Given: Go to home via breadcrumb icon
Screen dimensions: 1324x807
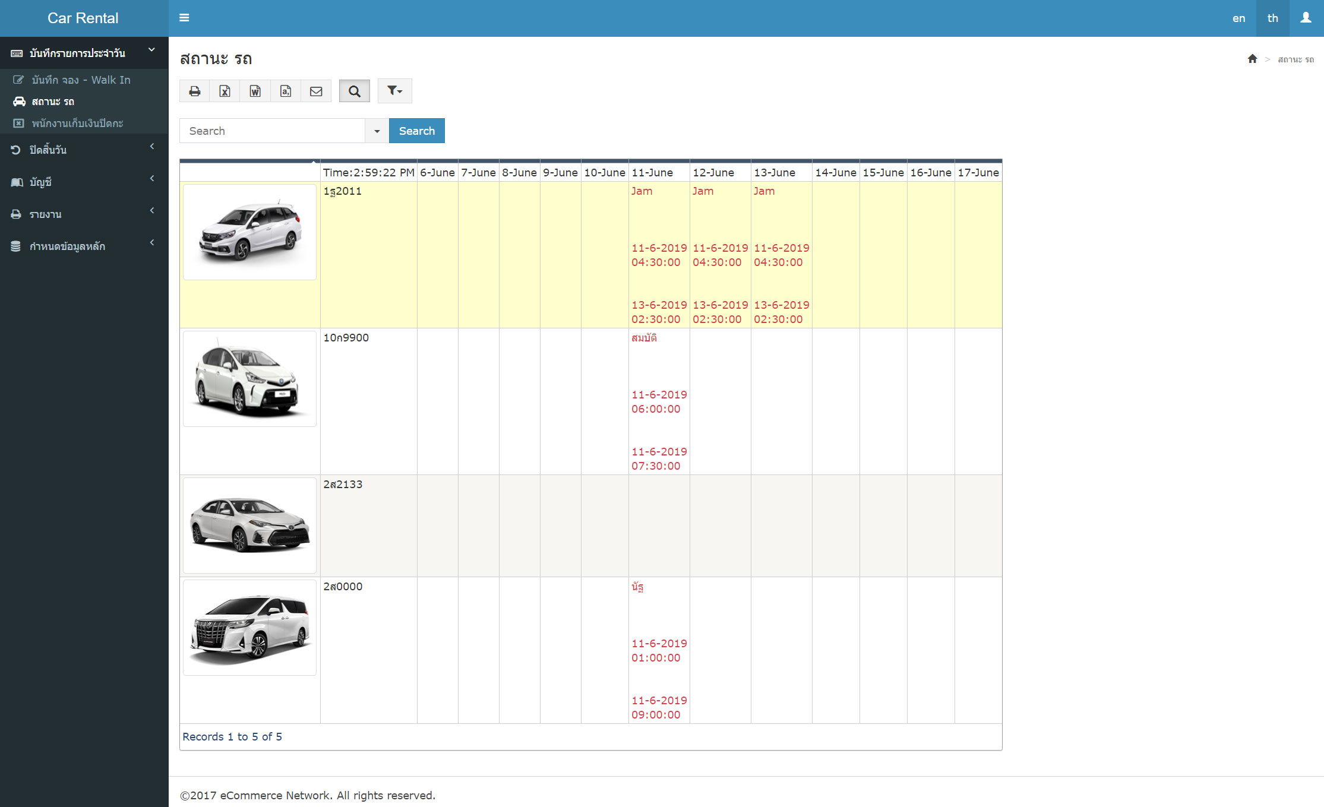Looking at the screenshot, I should (1252, 59).
